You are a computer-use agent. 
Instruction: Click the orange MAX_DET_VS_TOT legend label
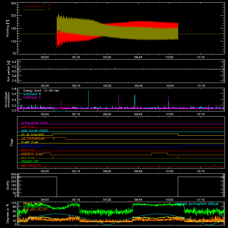35,209
